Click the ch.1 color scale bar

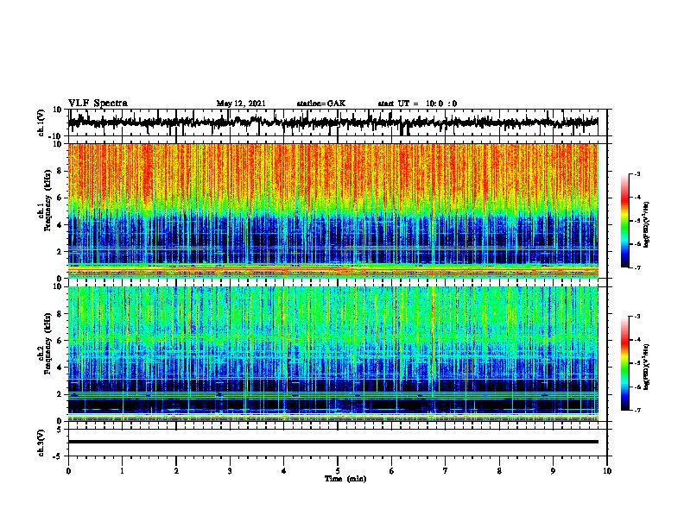pyautogui.click(x=624, y=221)
